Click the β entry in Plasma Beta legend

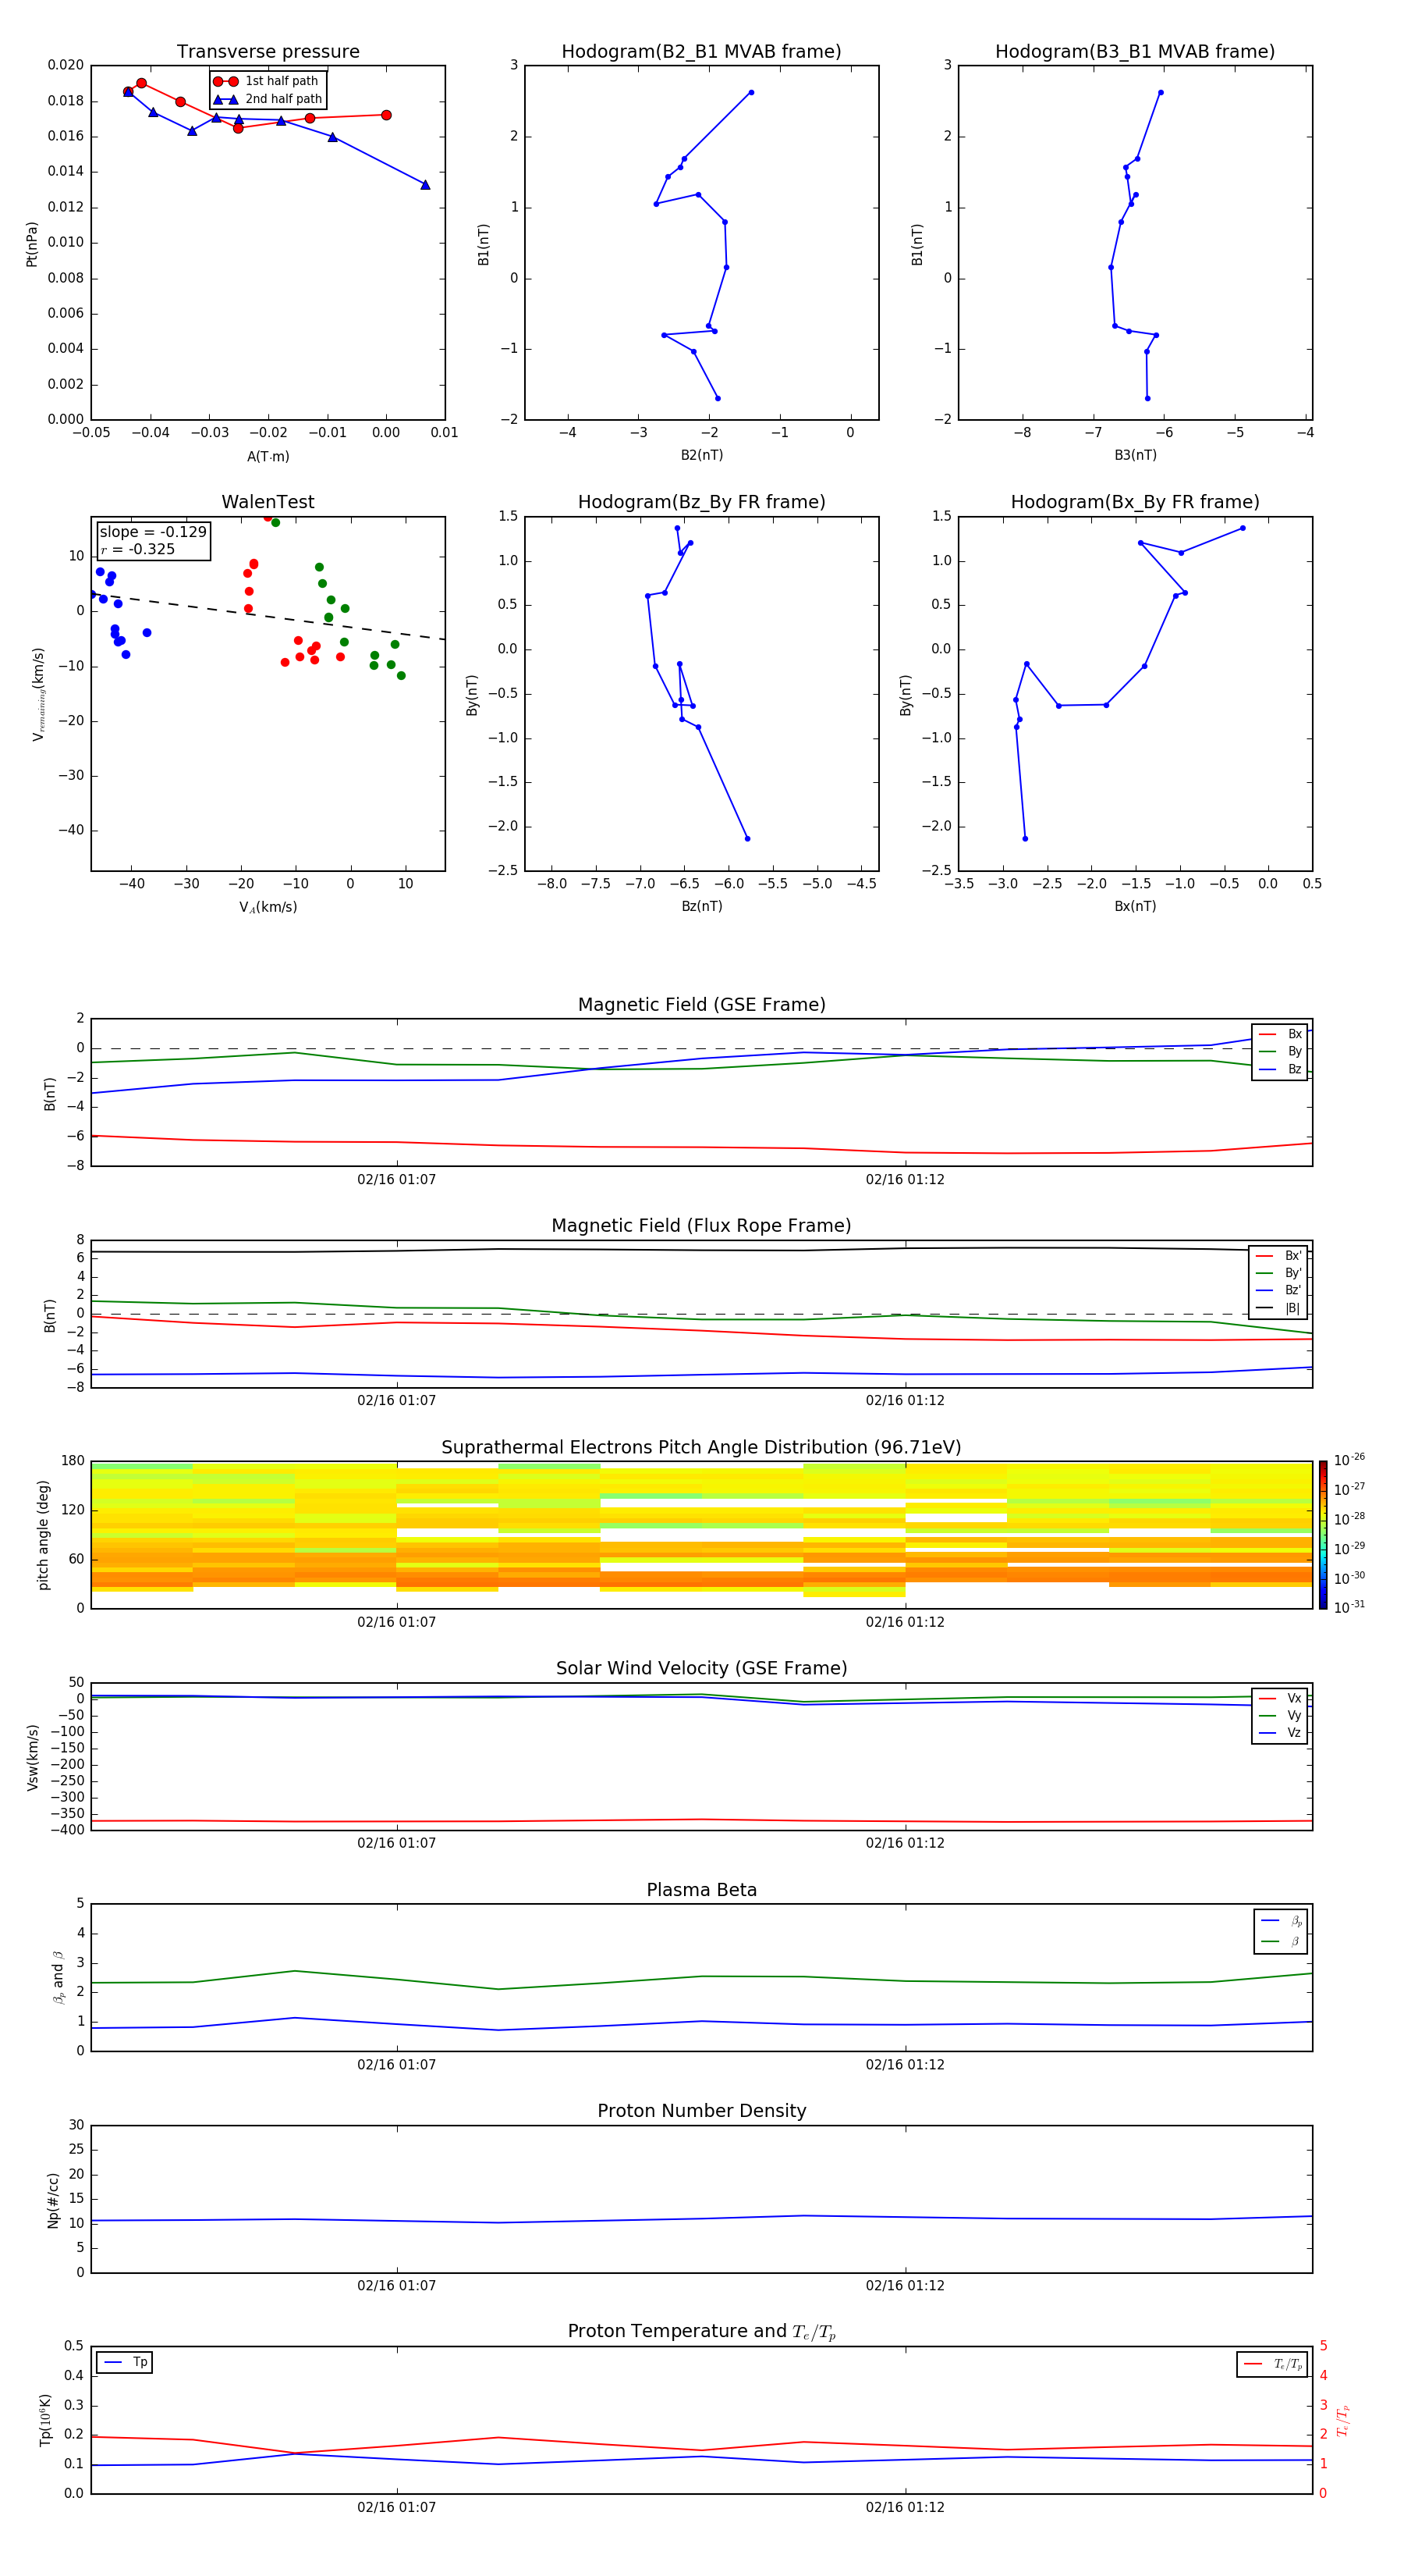[x=1281, y=1941]
